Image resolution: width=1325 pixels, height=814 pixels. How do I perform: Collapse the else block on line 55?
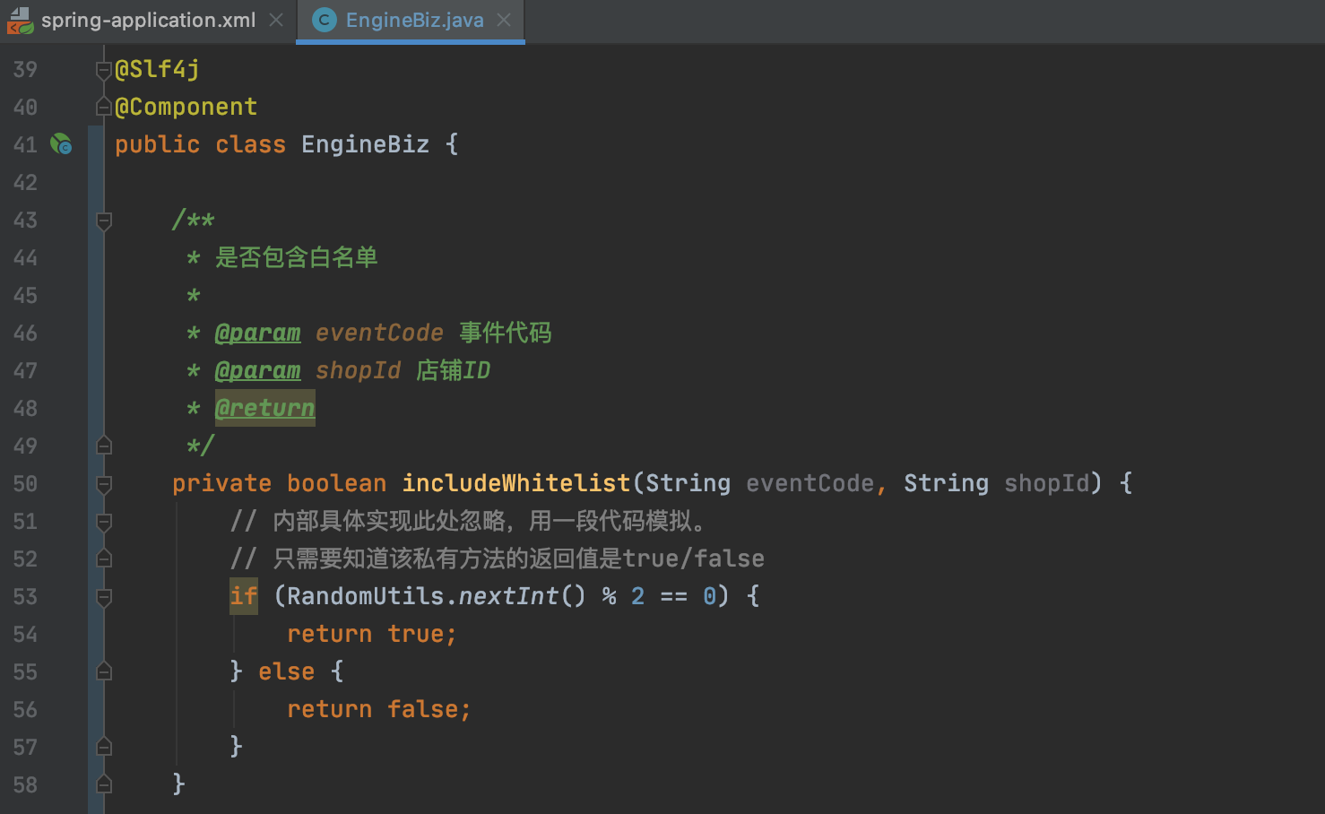pos(104,671)
